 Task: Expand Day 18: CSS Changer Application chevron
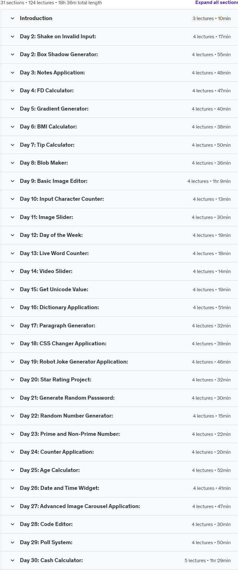coord(12,343)
